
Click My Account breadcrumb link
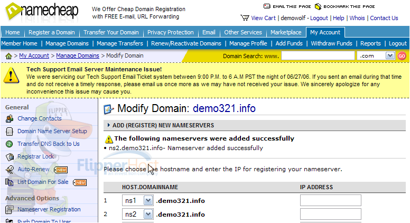coord(34,55)
